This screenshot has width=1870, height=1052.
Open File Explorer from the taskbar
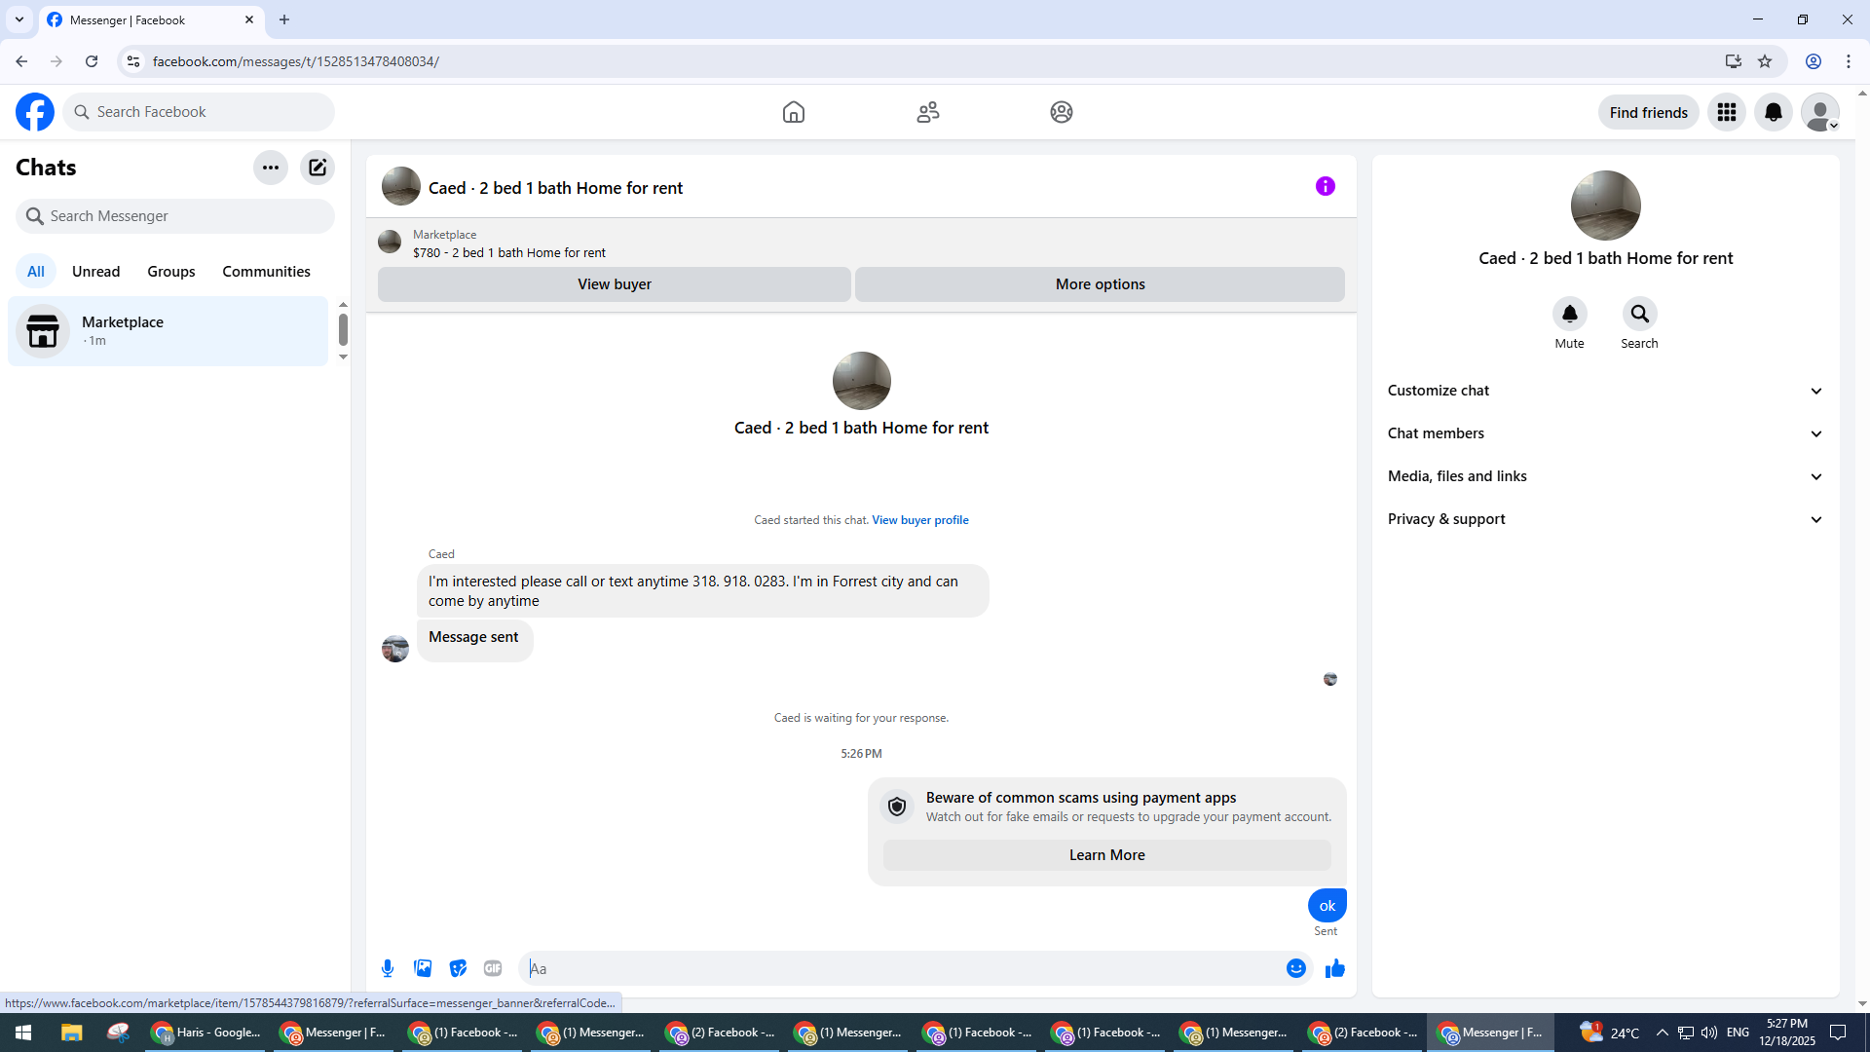point(71,1033)
